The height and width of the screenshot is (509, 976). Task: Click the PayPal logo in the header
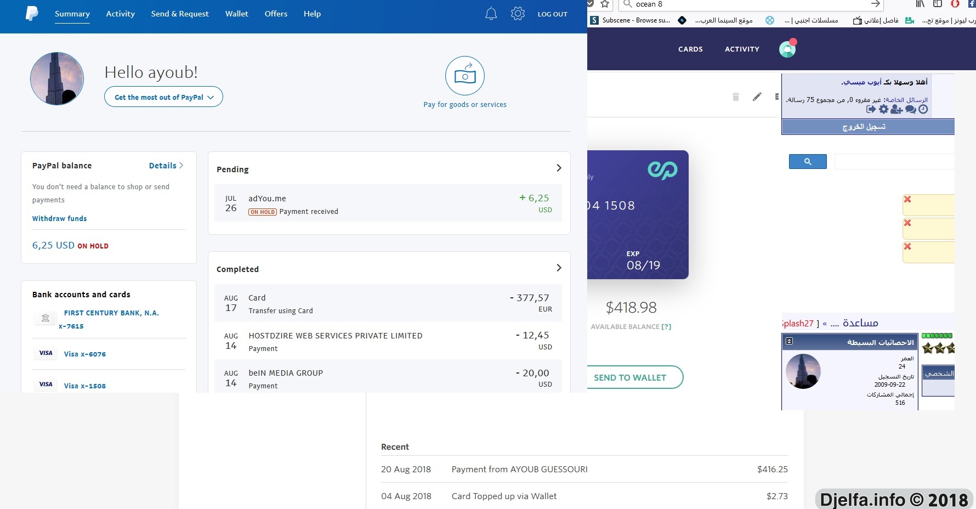coord(32,13)
